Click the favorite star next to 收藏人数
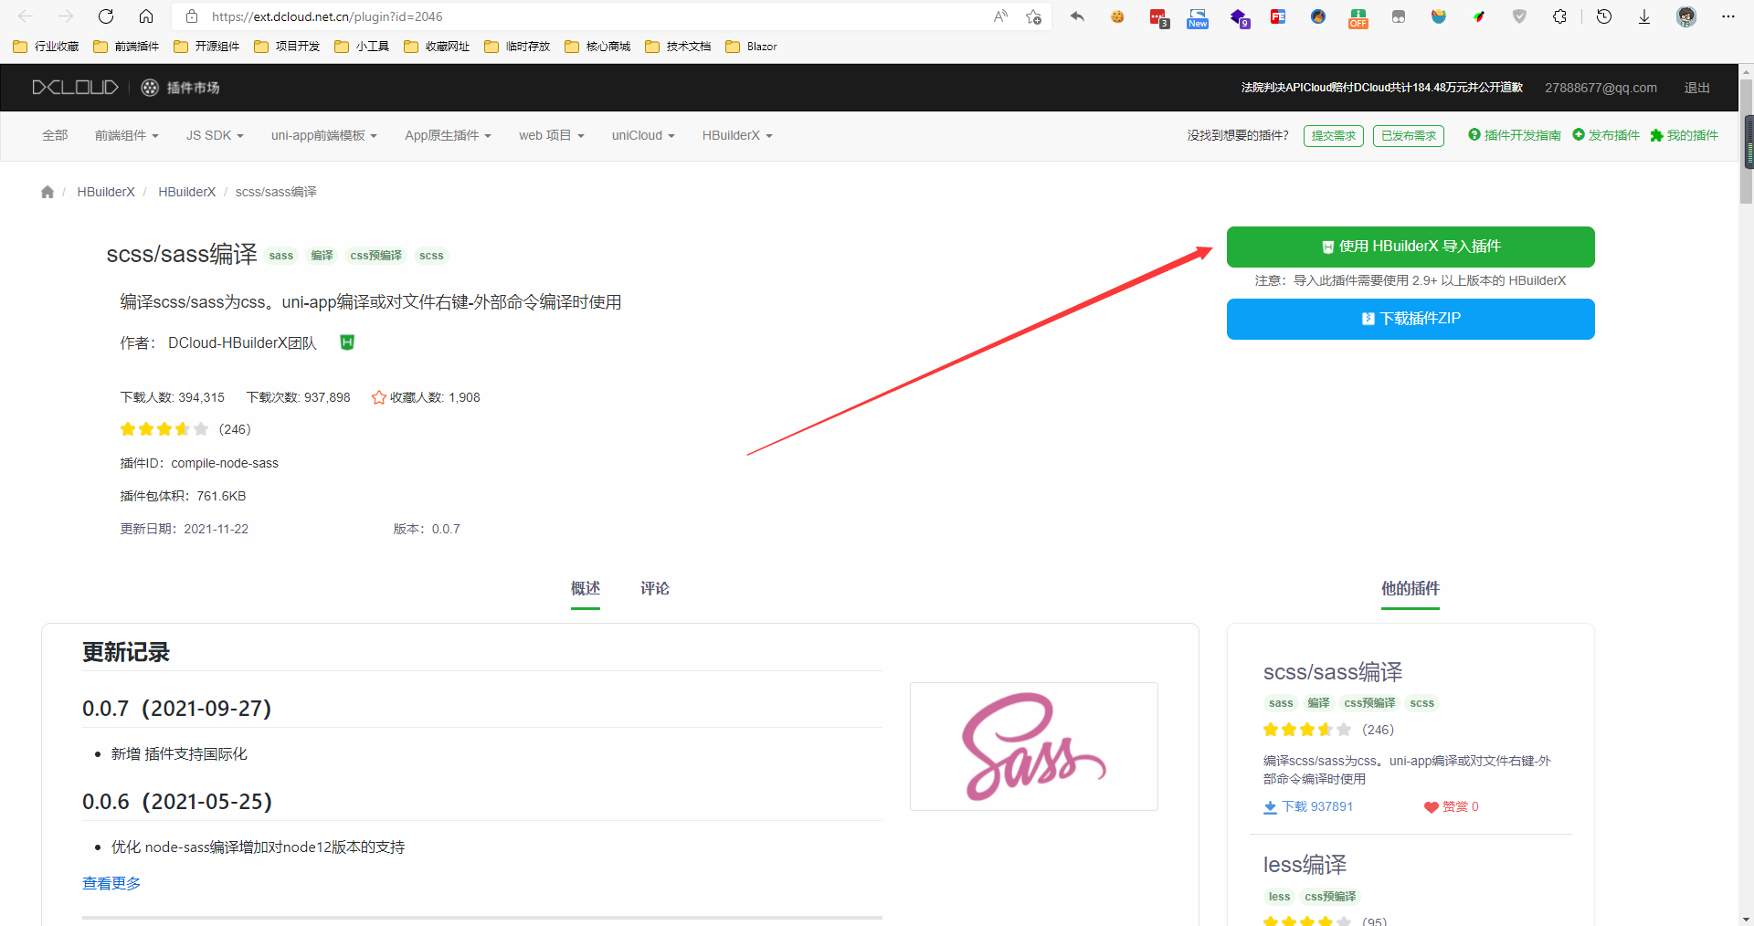The height and width of the screenshot is (926, 1754). pyautogui.click(x=378, y=397)
